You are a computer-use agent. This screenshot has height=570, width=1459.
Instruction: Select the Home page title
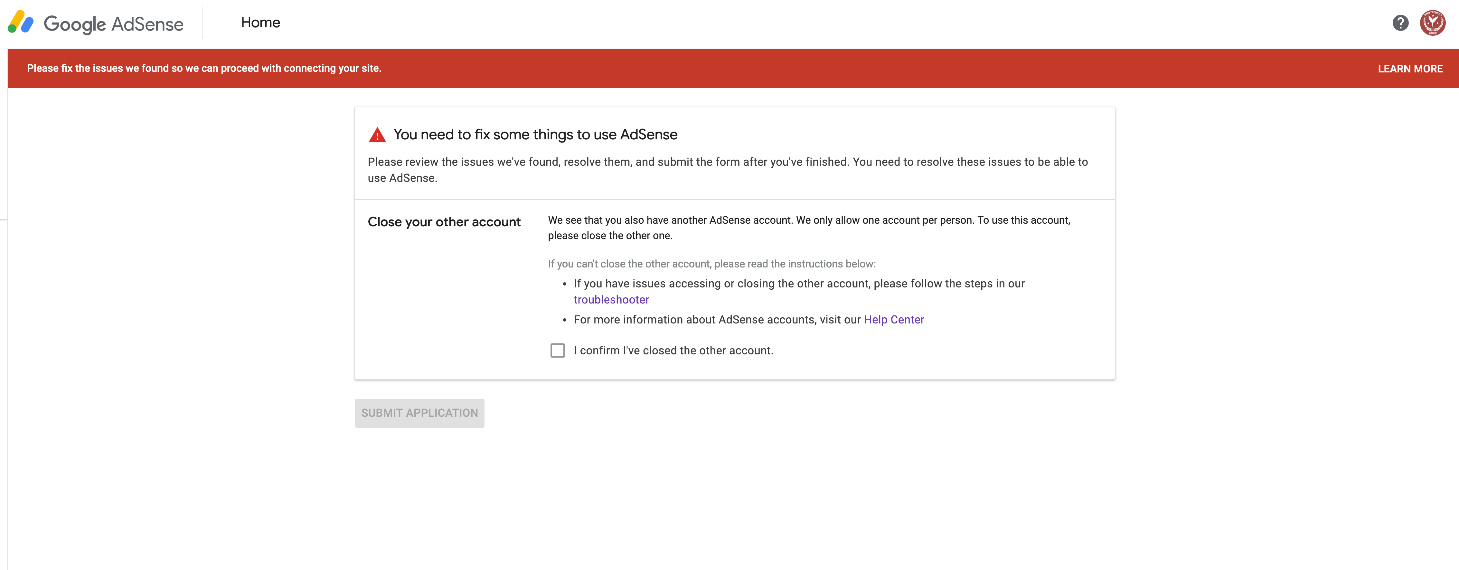(260, 23)
